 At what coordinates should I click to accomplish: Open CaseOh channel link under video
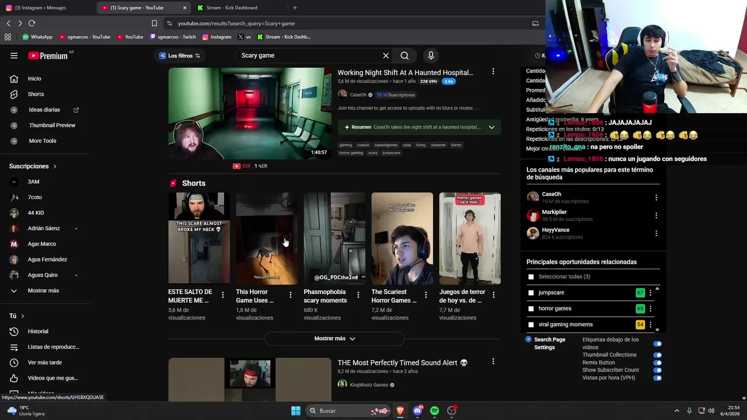[x=358, y=94]
